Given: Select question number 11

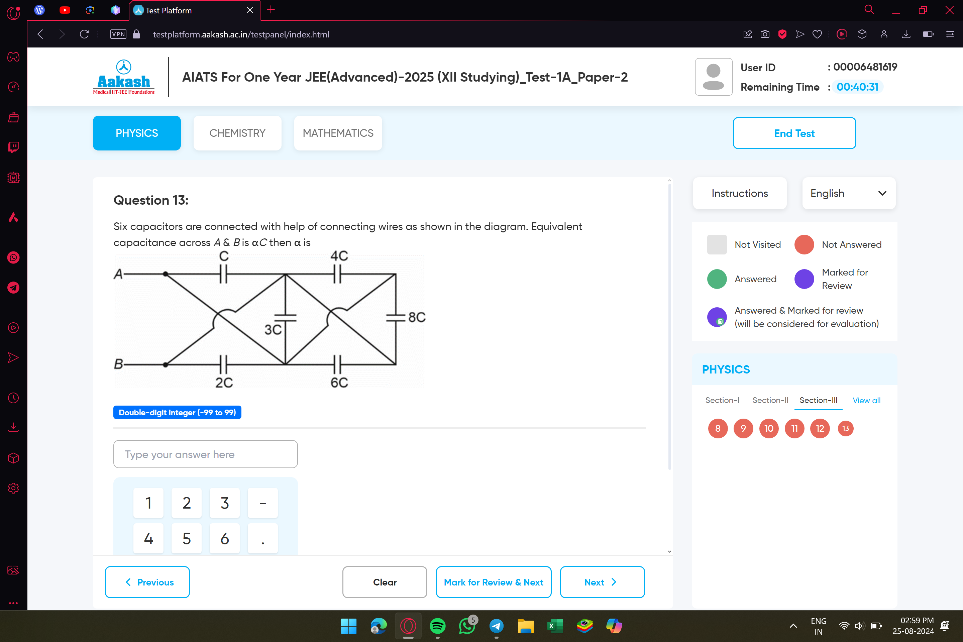Looking at the screenshot, I should point(794,428).
